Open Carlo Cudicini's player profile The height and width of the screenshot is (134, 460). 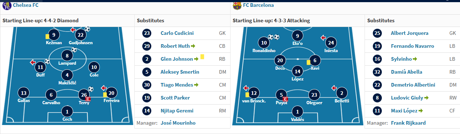click(x=177, y=33)
